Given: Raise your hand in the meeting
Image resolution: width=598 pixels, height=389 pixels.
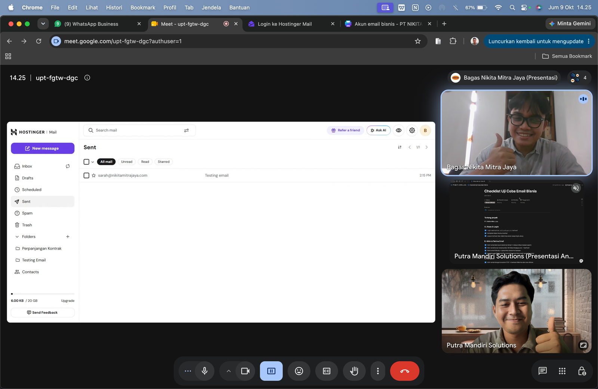Looking at the screenshot, I should (x=354, y=371).
